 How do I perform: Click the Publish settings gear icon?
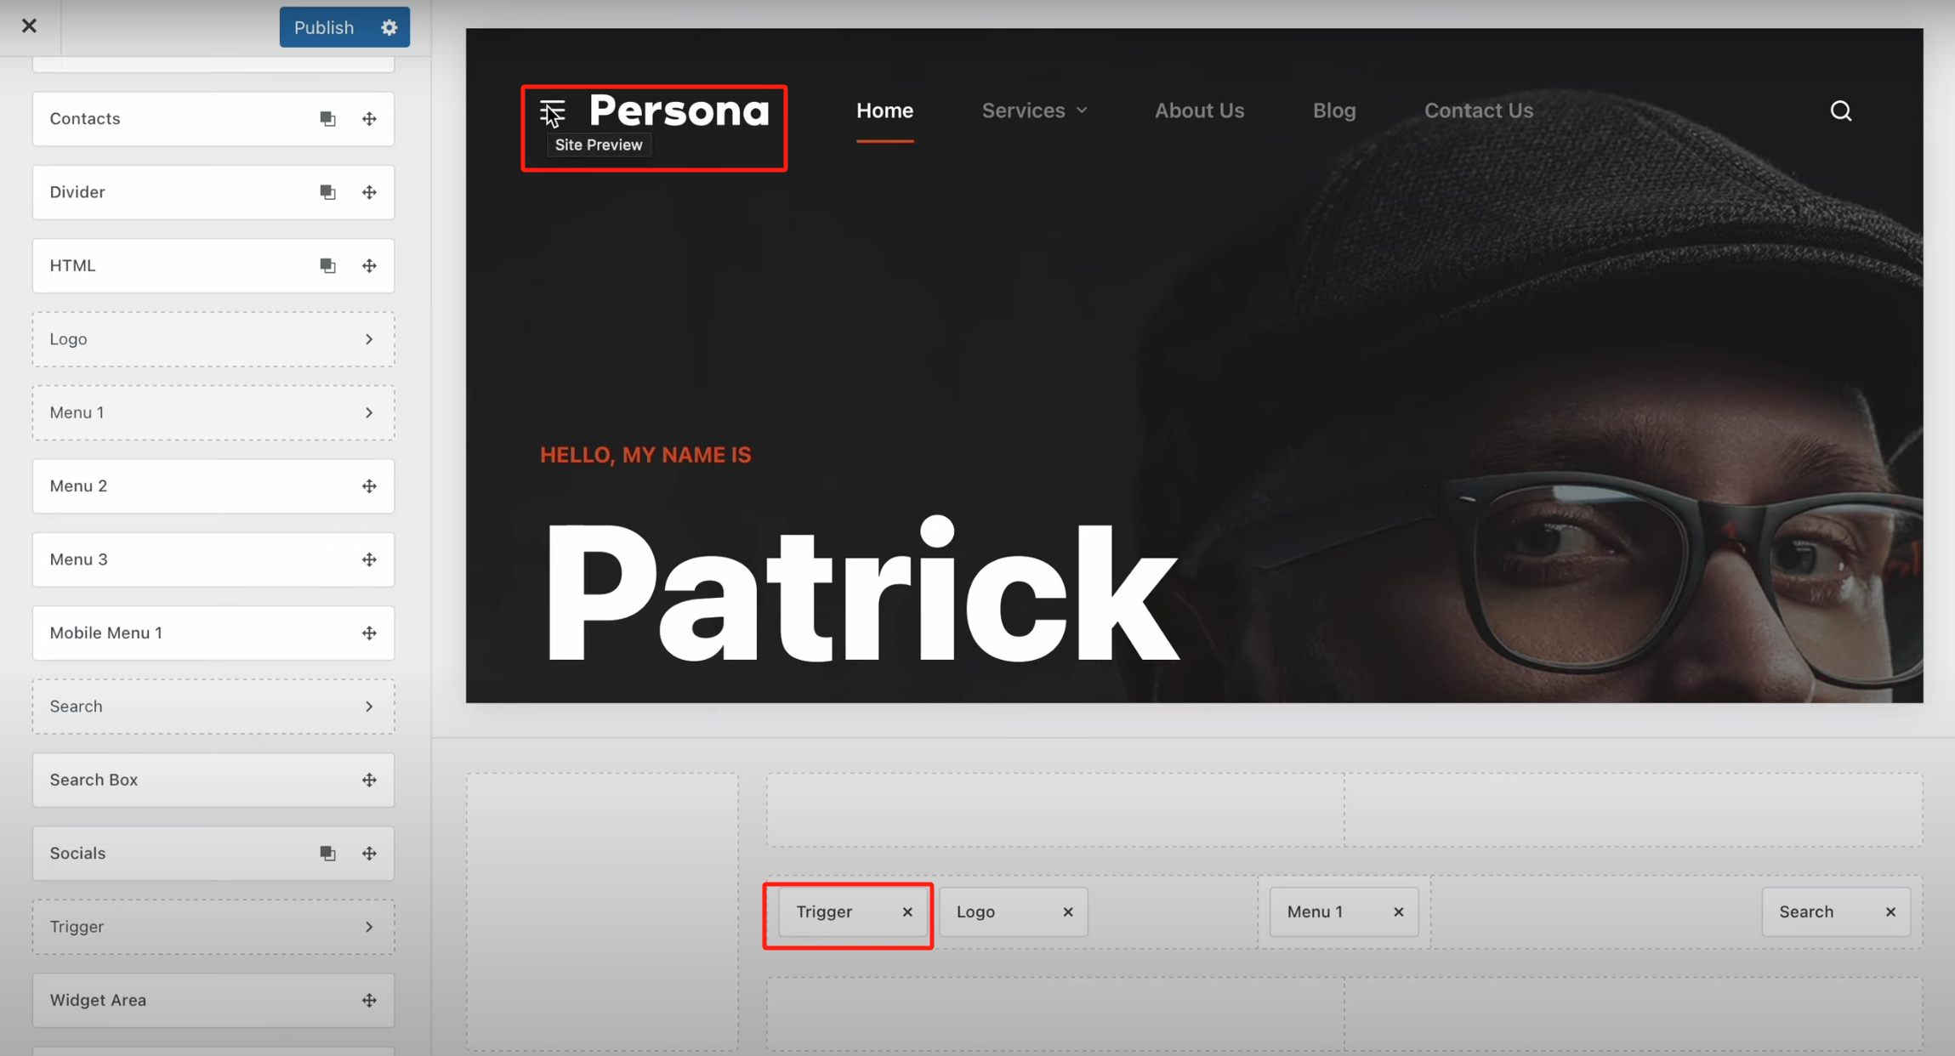[x=389, y=27]
